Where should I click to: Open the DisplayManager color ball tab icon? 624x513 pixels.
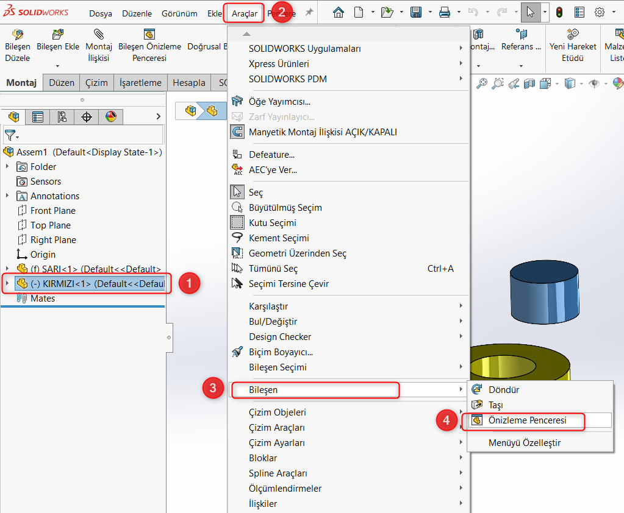111,117
